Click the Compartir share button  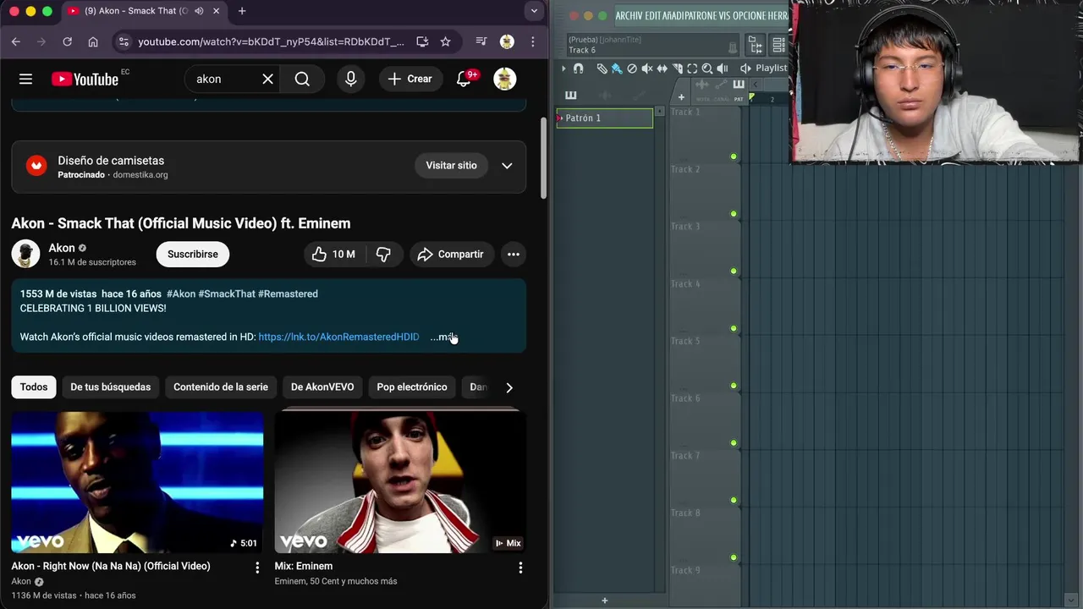tap(450, 254)
